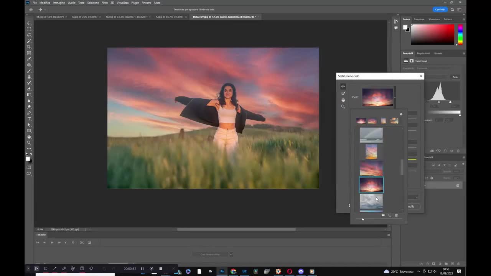The width and height of the screenshot is (491, 276).
Task: Select the Dodge tool
Action: (x=29, y=107)
